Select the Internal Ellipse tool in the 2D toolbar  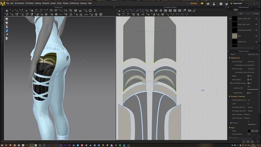click(175, 11)
